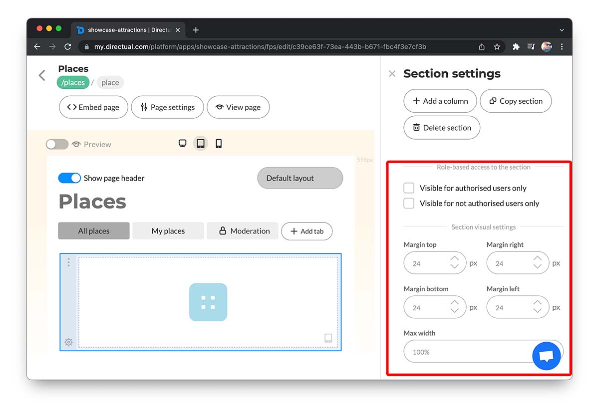599x415 pixels.
Task: Toggle the Preview switch
Action: point(57,144)
